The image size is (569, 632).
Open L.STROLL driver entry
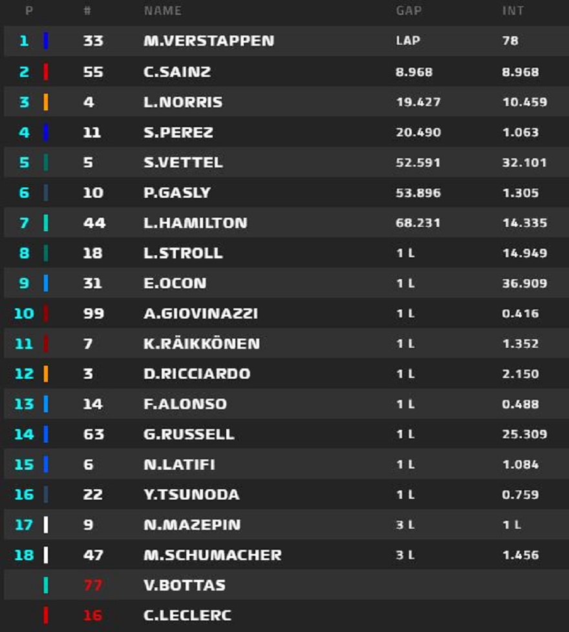[x=182, y=253]
